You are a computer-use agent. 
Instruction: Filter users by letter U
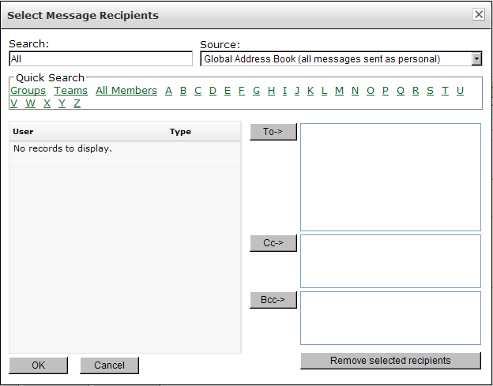460,91
